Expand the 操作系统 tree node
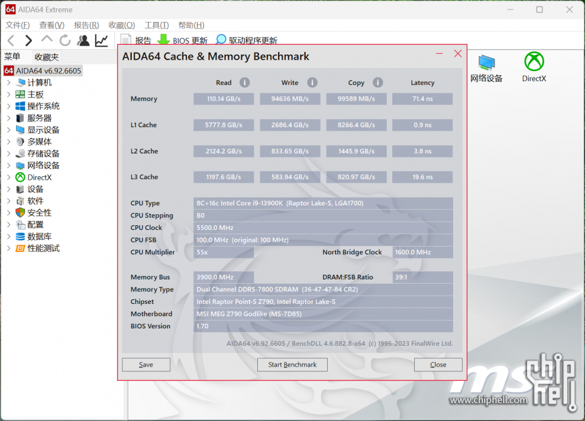The image size is (585, 421). [8, 106]
